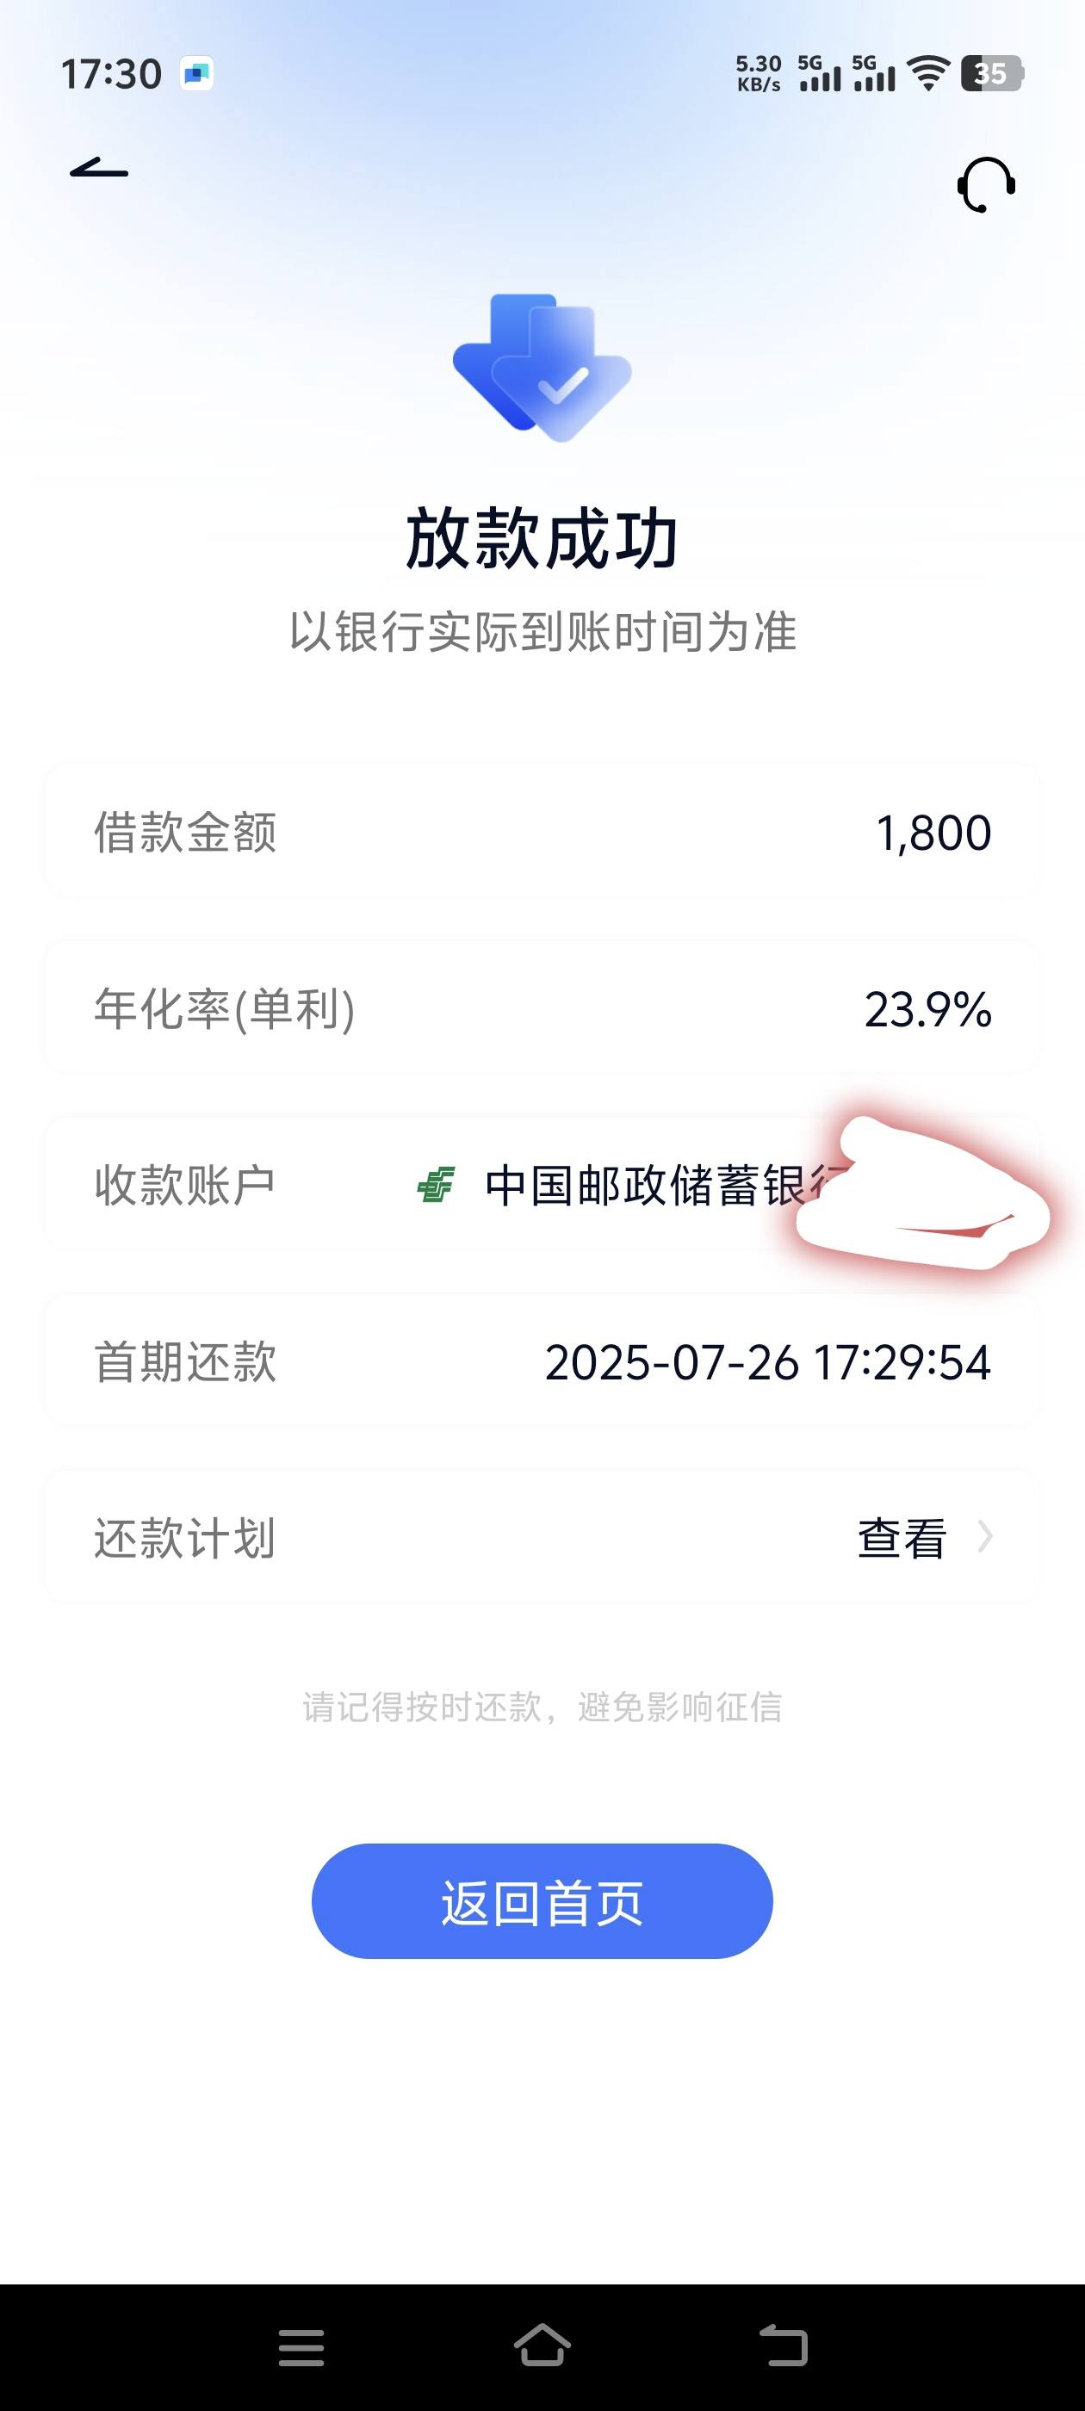Image resolution: width=1085 pixels, height=2411 pixels.
Task: Select the 还款计划 row
Action: pos(542,1538)
